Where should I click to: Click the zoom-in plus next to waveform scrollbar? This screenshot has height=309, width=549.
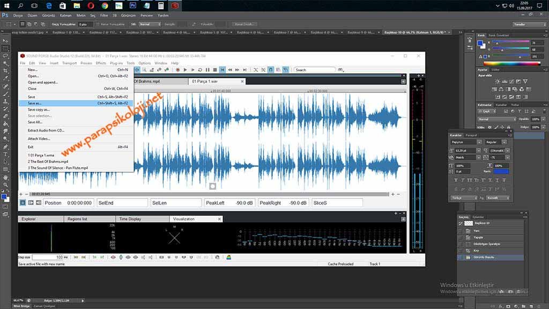[x=392, y=194]
